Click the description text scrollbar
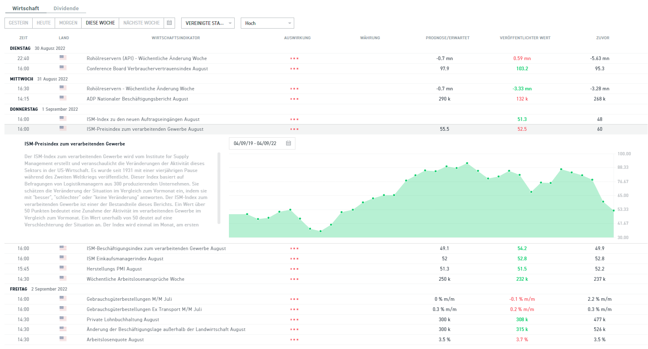Viewport: 648px width, 349px height. (219, 188)
